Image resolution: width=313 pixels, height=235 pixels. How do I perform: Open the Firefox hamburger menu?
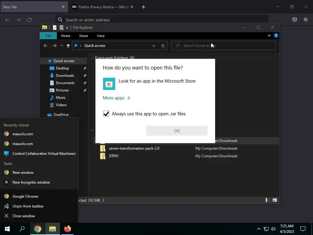(x=306, y=20)
